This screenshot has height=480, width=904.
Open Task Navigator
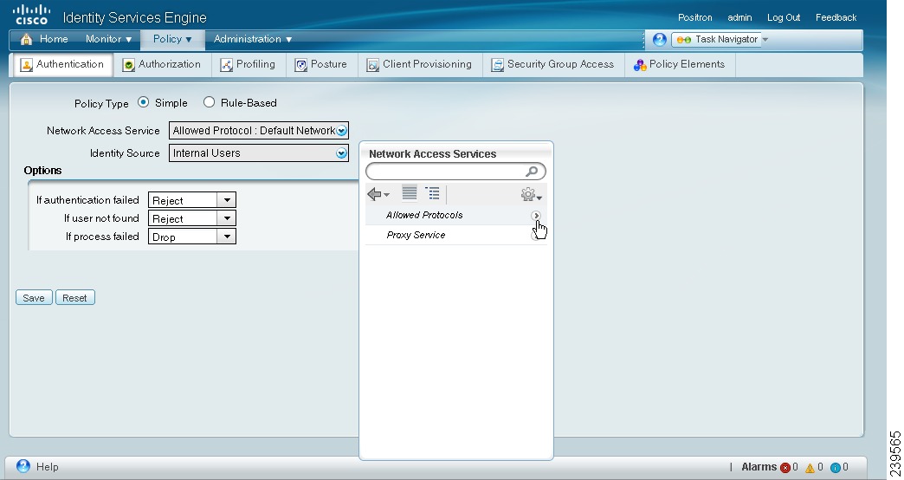[717, 40]
